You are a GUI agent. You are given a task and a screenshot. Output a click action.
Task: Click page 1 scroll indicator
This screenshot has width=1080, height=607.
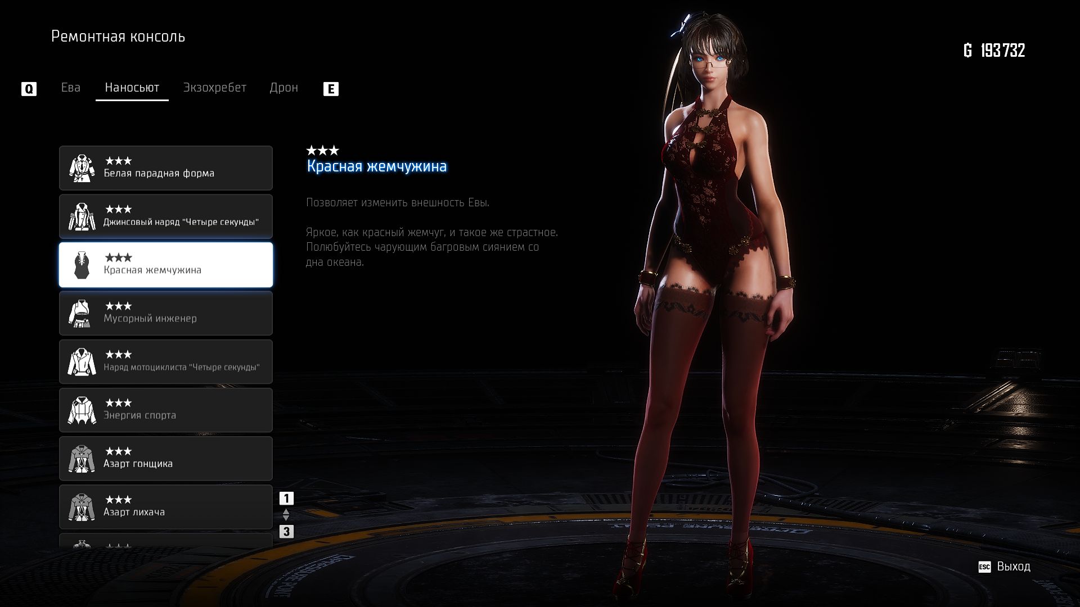286,499
